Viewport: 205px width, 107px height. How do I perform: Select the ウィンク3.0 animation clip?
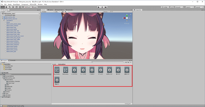coord(83,71)
